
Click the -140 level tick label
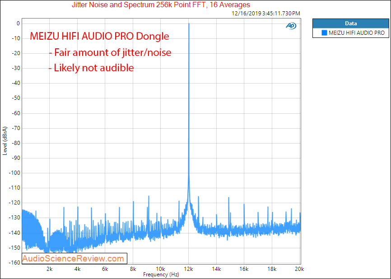pos(15,233)
